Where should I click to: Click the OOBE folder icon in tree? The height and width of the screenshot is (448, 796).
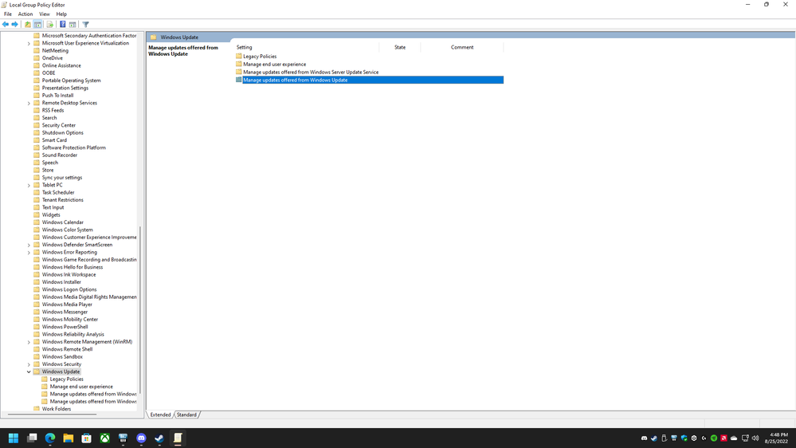pos(37,73)
